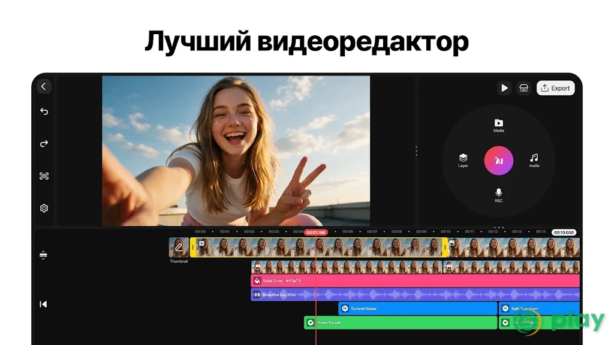Select the second primary clip after selection
This screenshot has width=614, height=345.
514,247
